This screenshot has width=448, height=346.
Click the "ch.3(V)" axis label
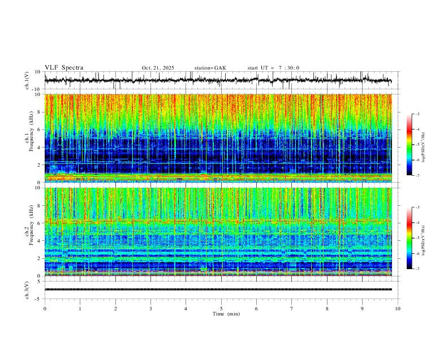tap(27, 290)
